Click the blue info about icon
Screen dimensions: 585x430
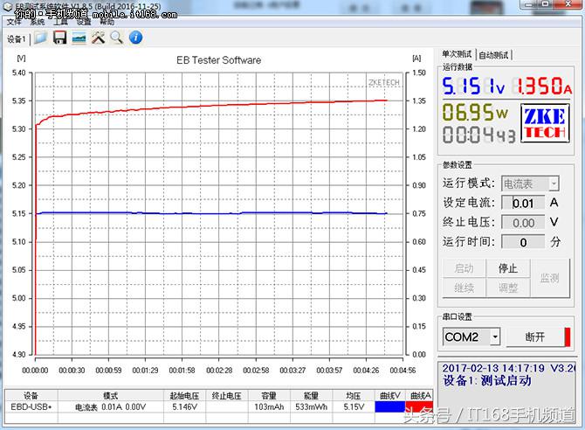tap(135, 38)
